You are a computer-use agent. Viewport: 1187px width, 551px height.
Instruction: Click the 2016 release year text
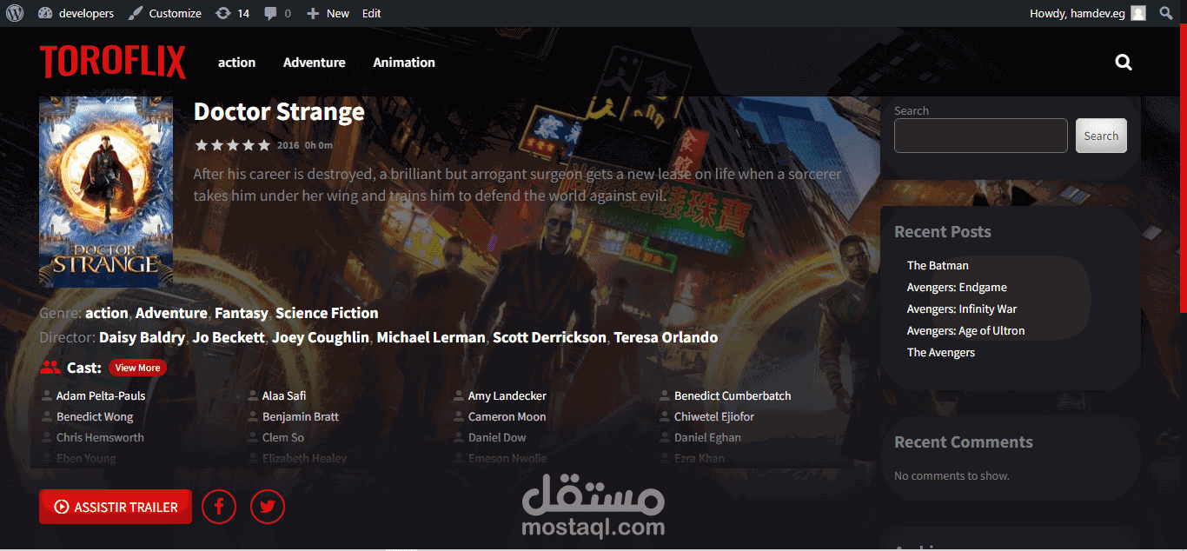coord(288,145)
